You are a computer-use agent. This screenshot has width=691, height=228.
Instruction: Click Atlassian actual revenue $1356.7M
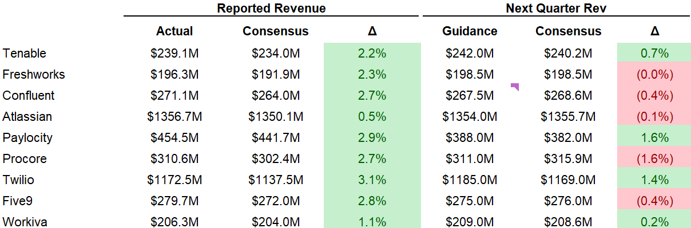(174, 117)
